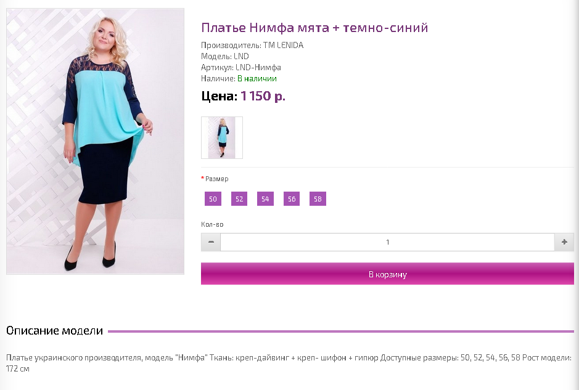The width and height of the screenshot is (579, 390).
Task: Click the product description paragraph
Action: click(289, 363)
